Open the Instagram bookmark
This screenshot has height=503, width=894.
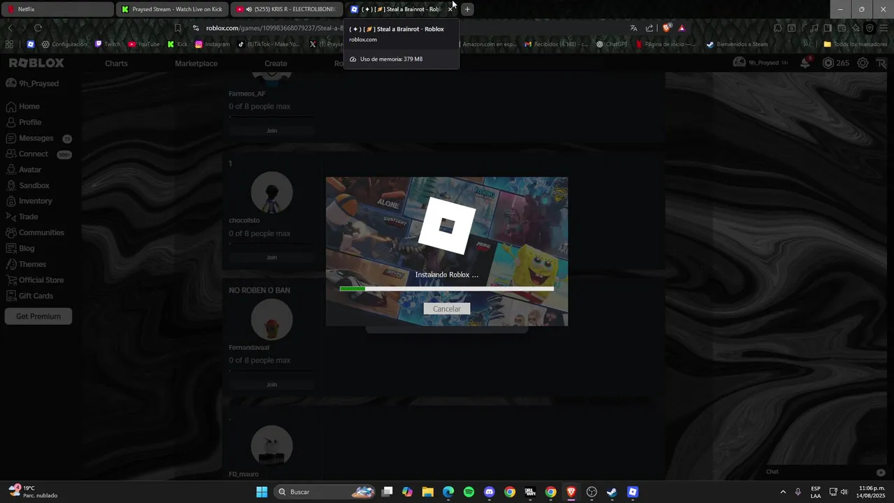pos(212,44)
